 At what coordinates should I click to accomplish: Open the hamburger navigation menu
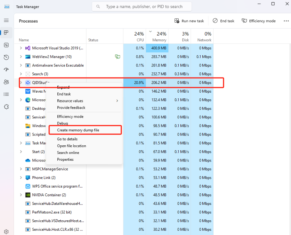(6, 20)
